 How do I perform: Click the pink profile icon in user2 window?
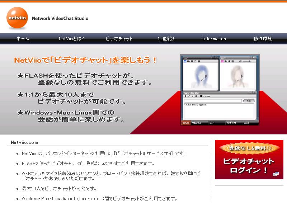point(222,61)
